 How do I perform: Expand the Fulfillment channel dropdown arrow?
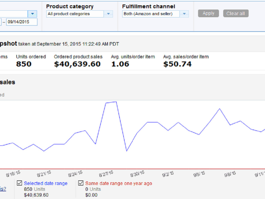[x=184, y=14]
